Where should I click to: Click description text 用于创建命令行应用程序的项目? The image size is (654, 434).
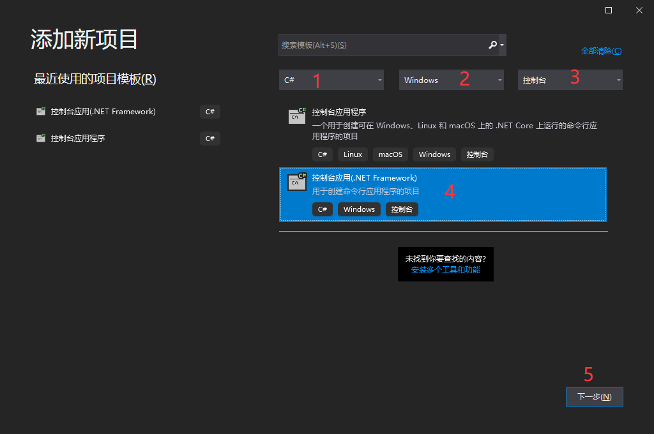click(366, 191)
